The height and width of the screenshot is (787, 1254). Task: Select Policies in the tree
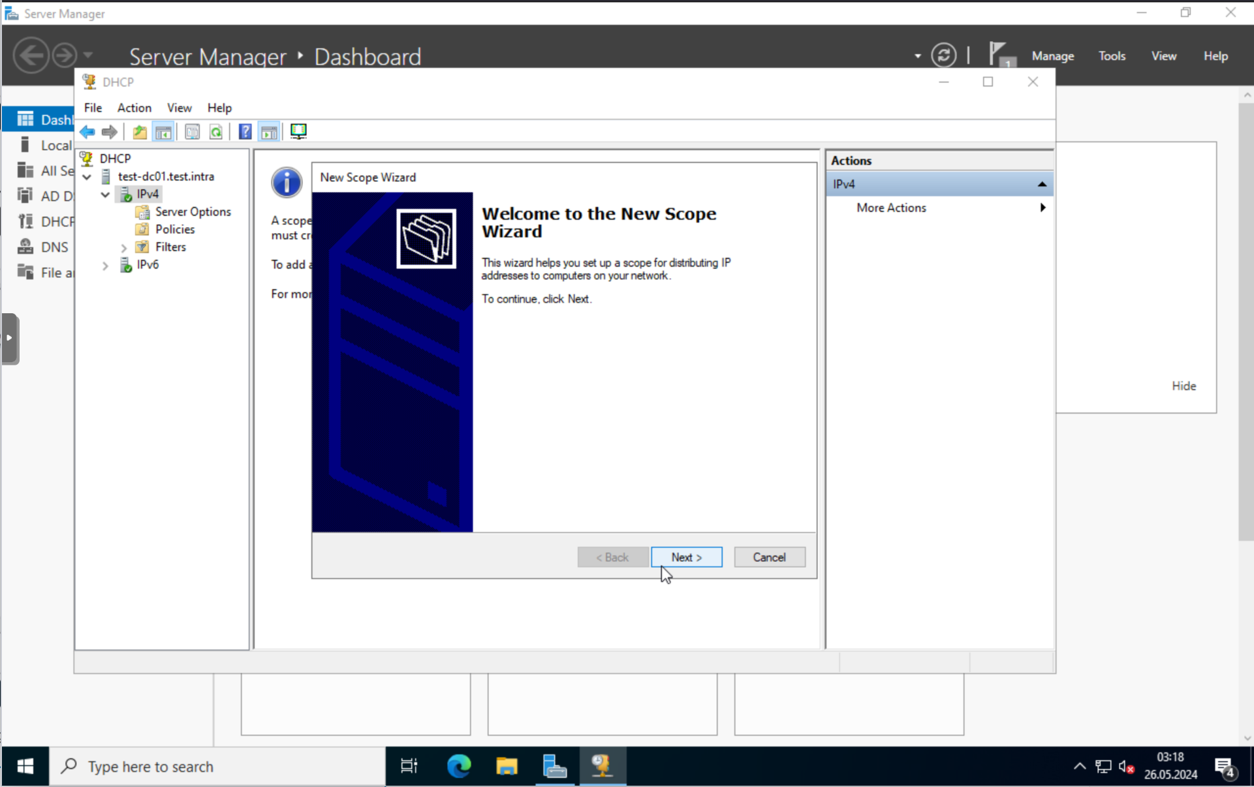(175, 230)
